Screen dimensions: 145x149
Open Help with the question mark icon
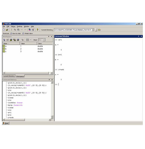(x=38, y=30)
